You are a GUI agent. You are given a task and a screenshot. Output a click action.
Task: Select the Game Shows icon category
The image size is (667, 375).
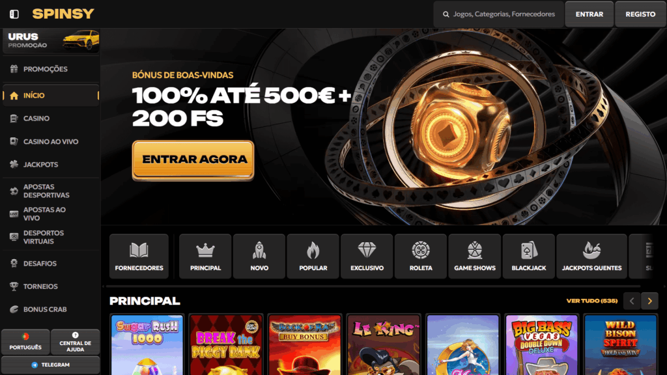pos(475,257)
